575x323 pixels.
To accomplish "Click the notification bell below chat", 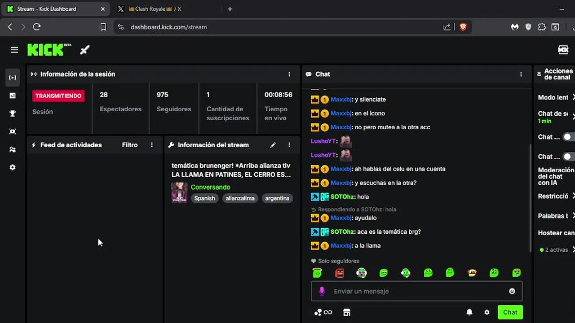I will (x=469, y=312).
